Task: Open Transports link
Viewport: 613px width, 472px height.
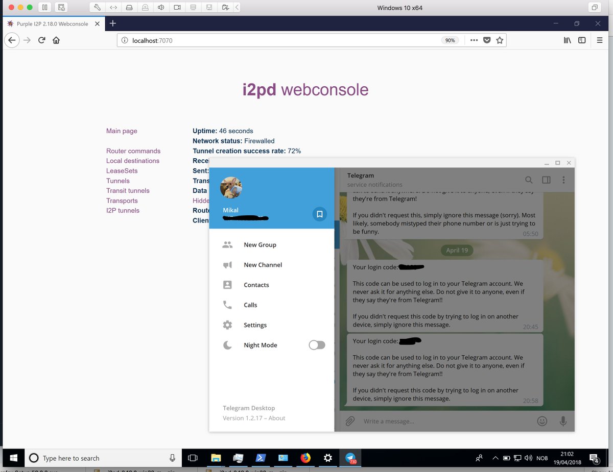Action: click(x=122, y=201)
